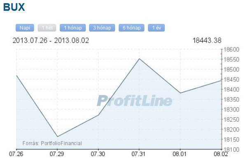
Task: Select the chart data point at 08.01
Action: coord(180,93)
